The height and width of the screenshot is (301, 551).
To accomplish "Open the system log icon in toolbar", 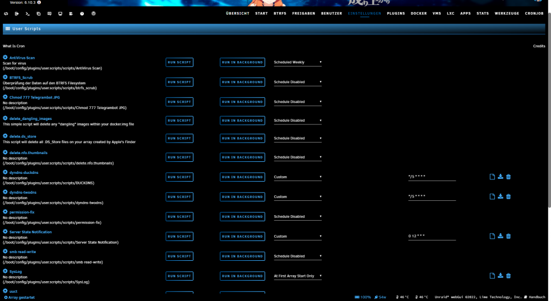I will tap(71, 14).
